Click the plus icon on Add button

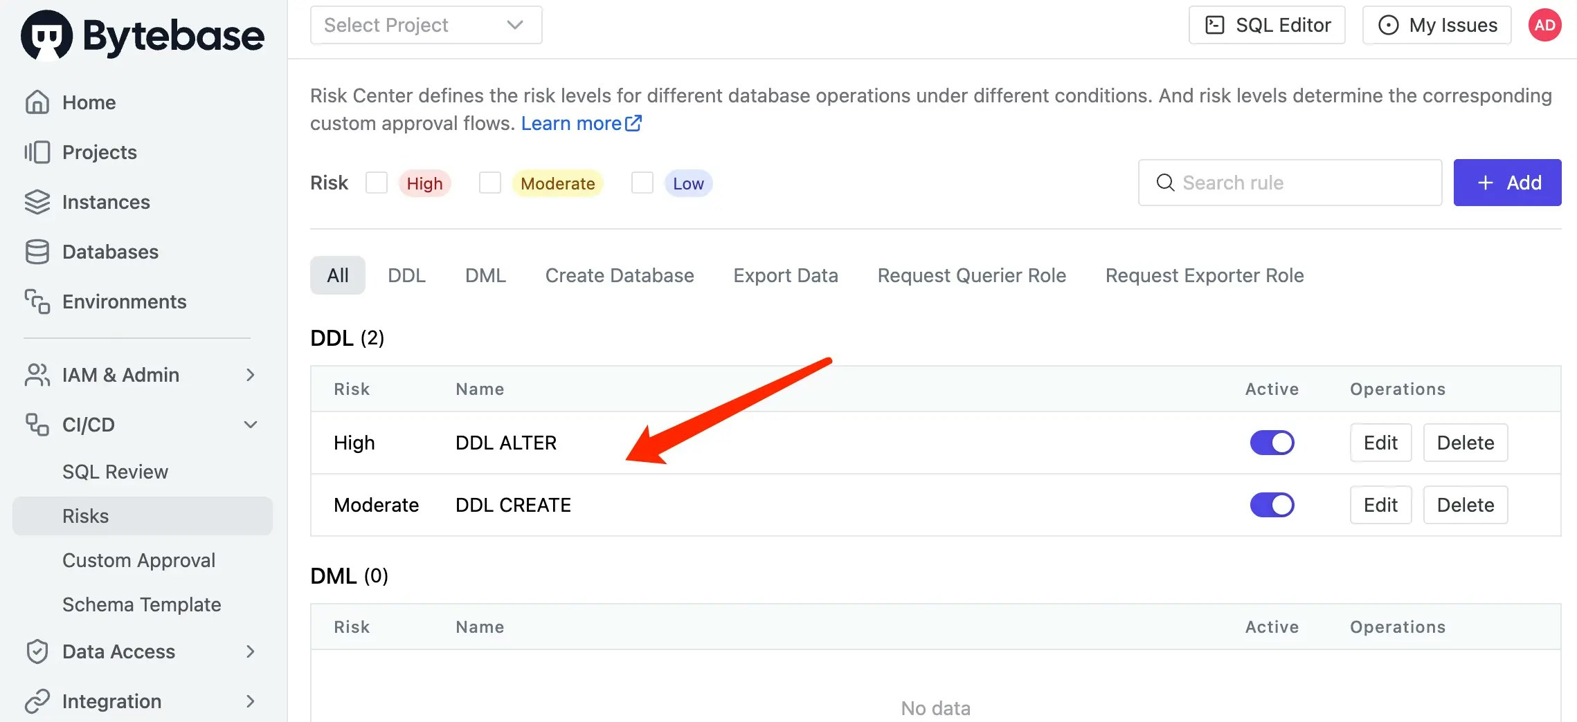(x=1485, y=183)
